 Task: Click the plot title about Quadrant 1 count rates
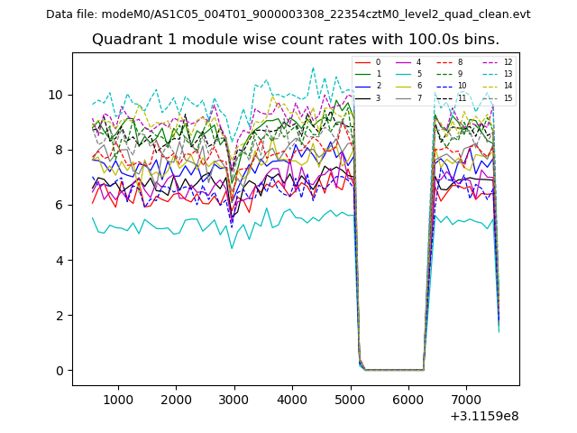point(295,40)
